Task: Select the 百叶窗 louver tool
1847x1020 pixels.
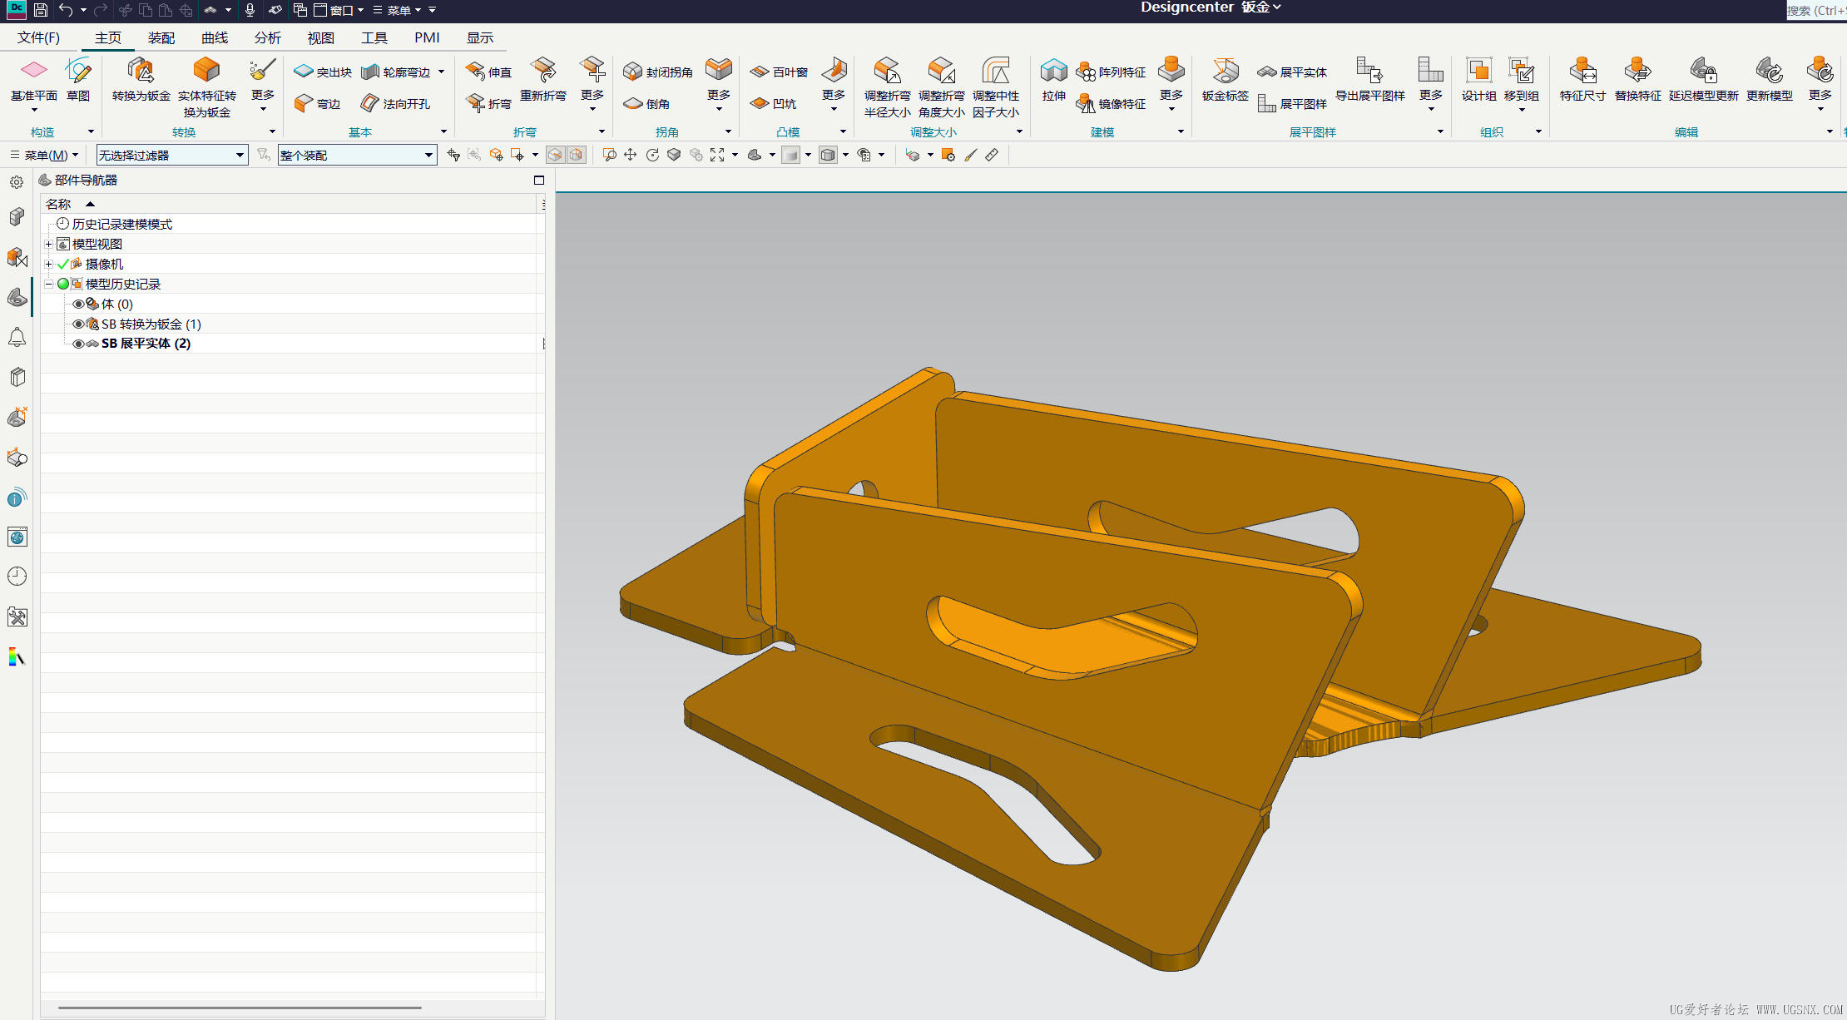Action: click(x=779, y=72)
